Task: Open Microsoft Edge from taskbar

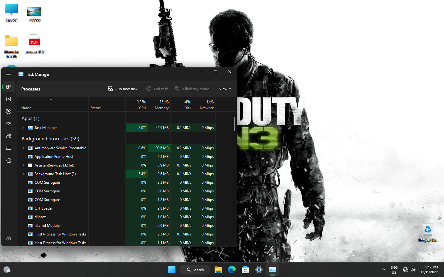Action: coord(232,270)
